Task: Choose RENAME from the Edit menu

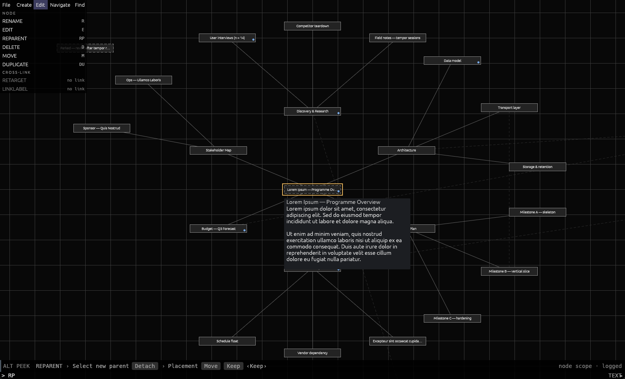Action: pyautogui.click(x=43, y=21)
